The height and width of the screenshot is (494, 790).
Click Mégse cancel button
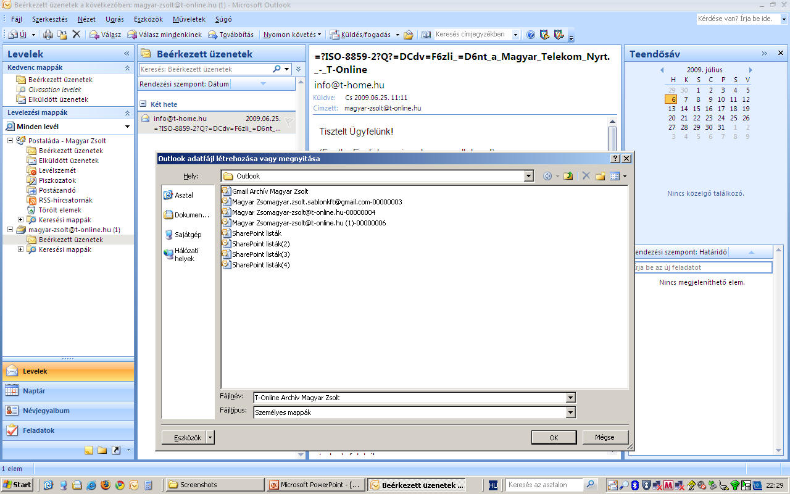pos(605,437)
